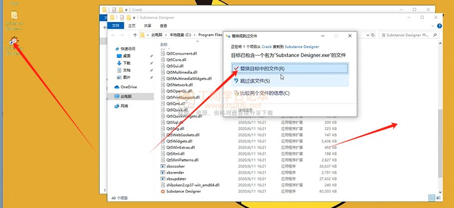454x208 pixels.
Task: Refresh the Substance Designer folder view
Action: click(x=372, y=35)
